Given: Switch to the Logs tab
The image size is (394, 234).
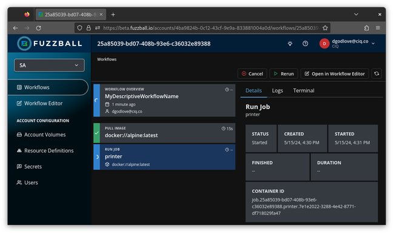Looking at the screenshot, I should [x=278, y=90].
